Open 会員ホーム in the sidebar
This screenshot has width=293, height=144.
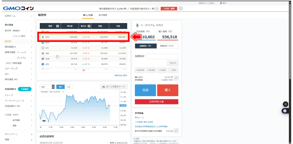18,16
